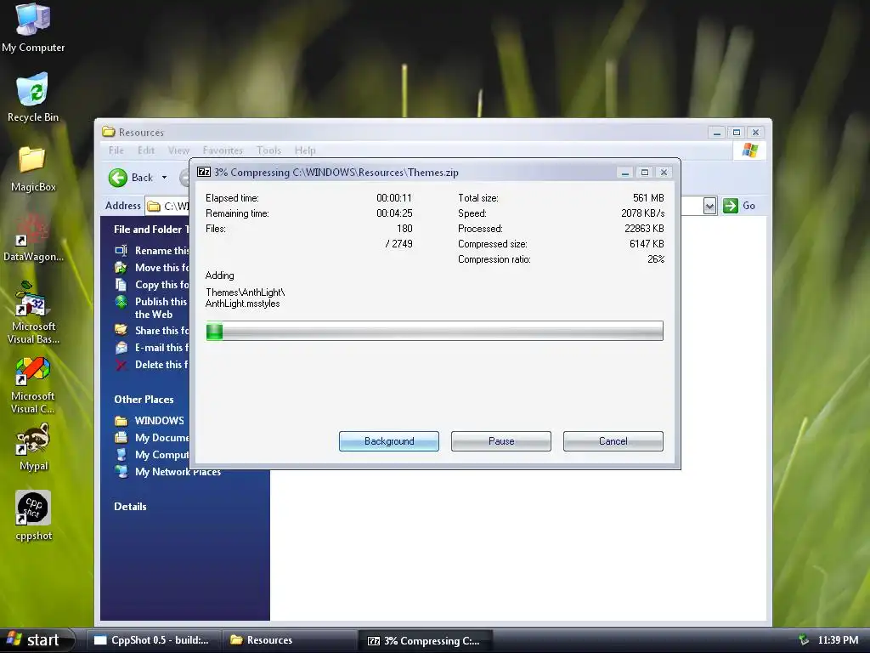This screenshot has width=870, height=653.
Task: Click the system tray network icon
Action: point(803,639)
